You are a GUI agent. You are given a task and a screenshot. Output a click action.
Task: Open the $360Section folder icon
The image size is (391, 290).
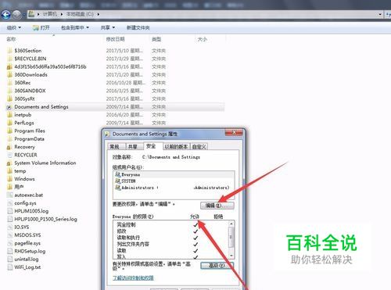9,51
